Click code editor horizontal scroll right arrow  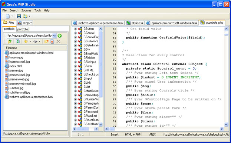222,129
